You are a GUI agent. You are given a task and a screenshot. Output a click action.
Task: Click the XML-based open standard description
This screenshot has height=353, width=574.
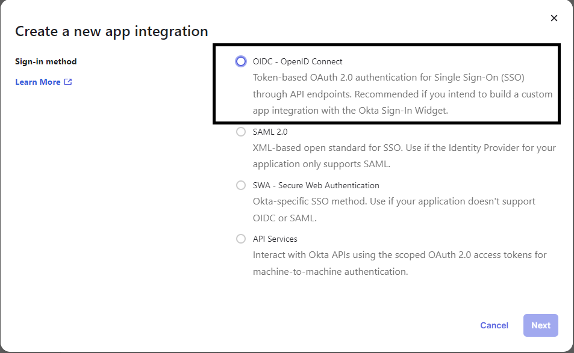click(404, 147)
